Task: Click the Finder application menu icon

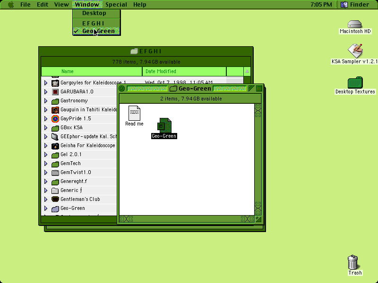Action: (x=344, y=5)
